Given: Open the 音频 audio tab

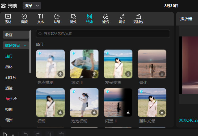Looking at the screenshot, I should (x=24, y=19).
